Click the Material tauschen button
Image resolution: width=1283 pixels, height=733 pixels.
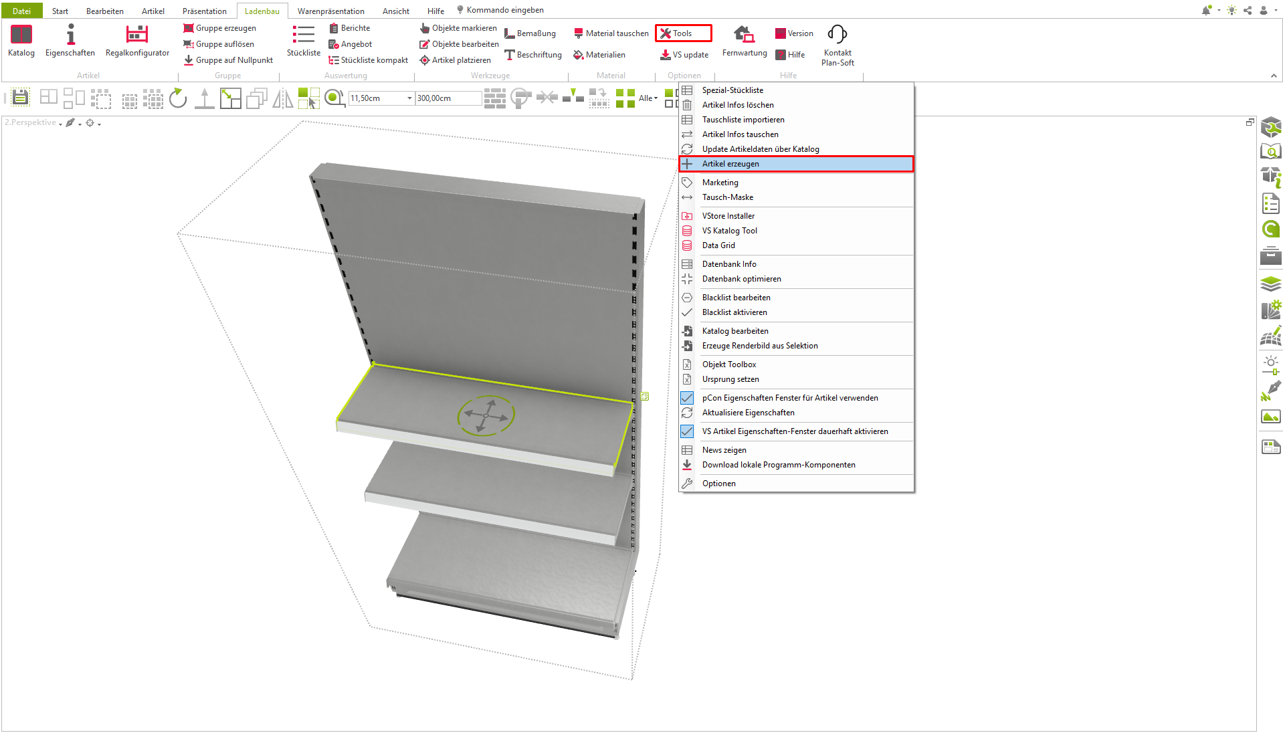pos(611,33)
